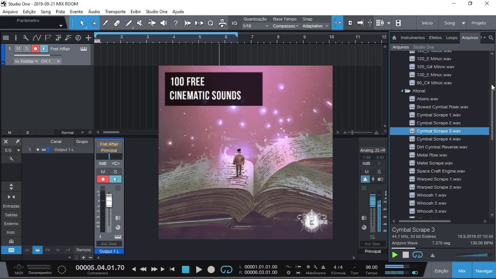Select the Paint tool
This screenshot has width=496, height=279.
pos(129,23)
